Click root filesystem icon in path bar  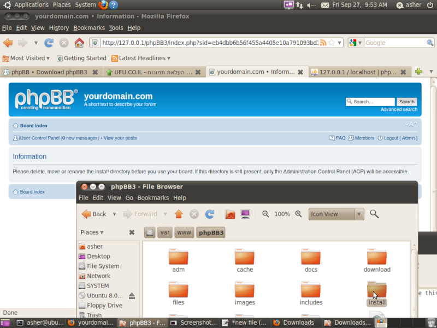[x=150, y=233]
